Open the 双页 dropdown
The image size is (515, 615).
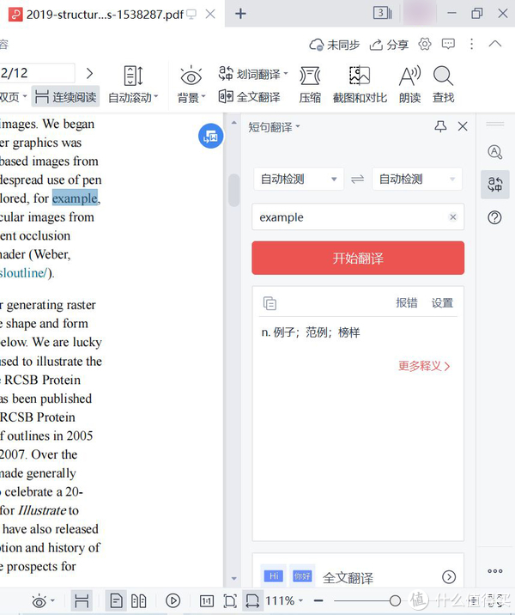point(14,96)
